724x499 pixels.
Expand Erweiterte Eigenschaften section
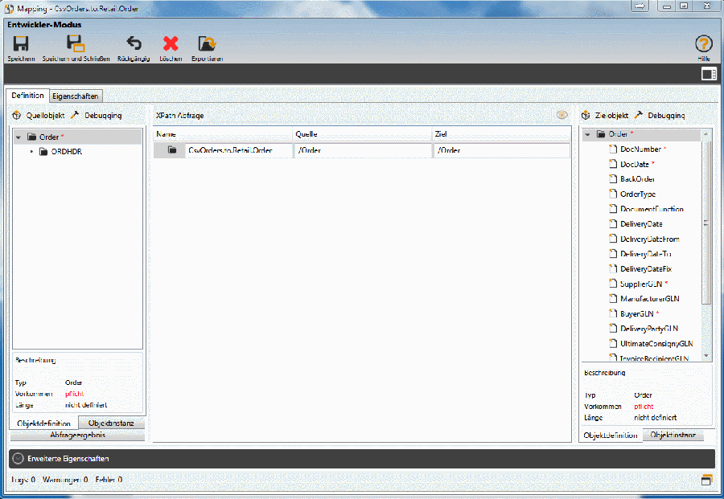pos(18,458)
